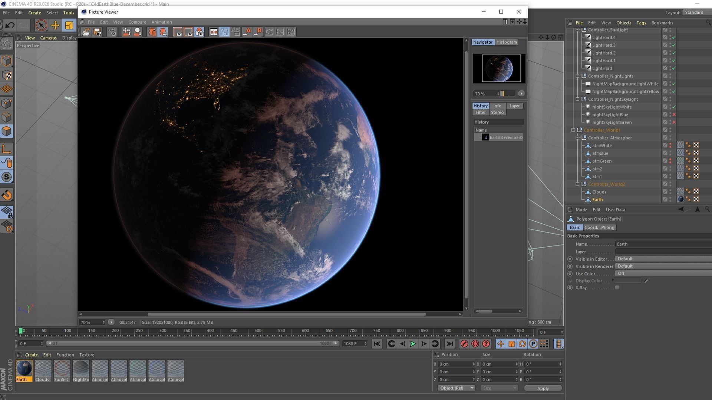The width and height of the screenshot is (712, 400).
Task: Open Animation menu in Picture Viewer
Action: pyautogui.click(x=162, y=22)
